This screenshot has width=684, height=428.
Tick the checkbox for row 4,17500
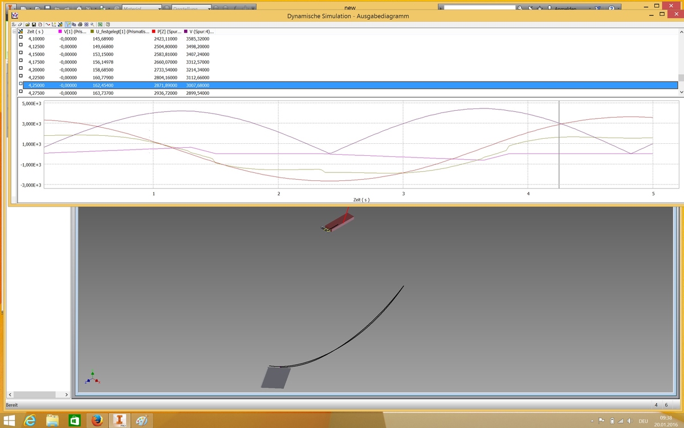click(21, 60)
